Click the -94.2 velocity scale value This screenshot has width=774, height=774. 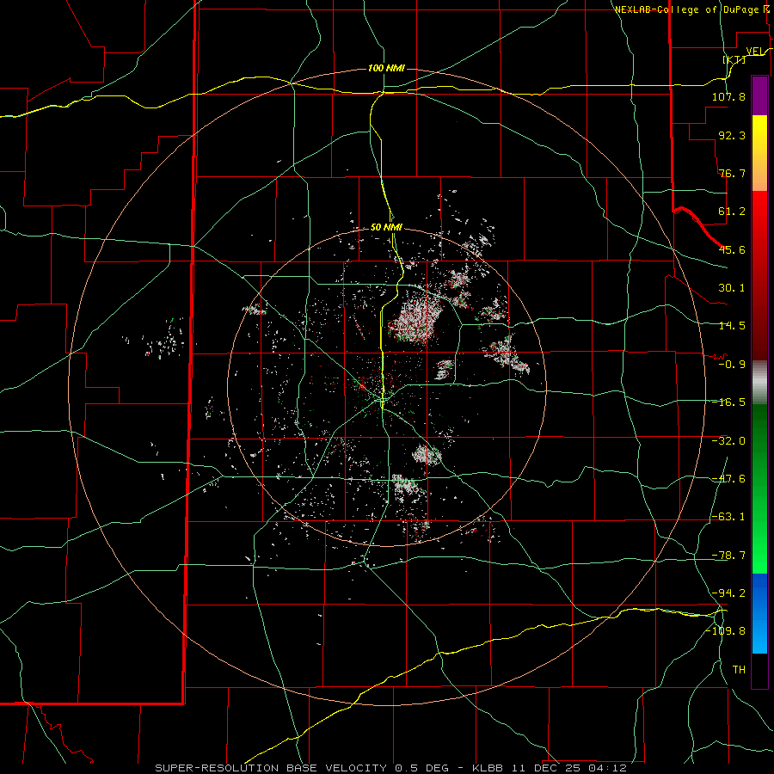pos(728,593)
